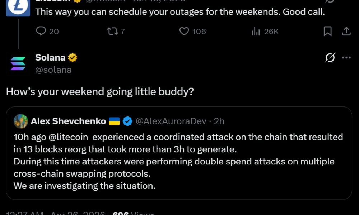Image resolution: width=359 pixels, height=215 pixels.
Task: Bookmark Litecoin's weekend outages tweet
Action: coord(327,32)
